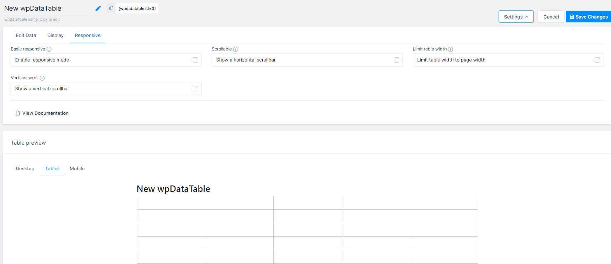Click the Cancel button

(x=551, y=17)
